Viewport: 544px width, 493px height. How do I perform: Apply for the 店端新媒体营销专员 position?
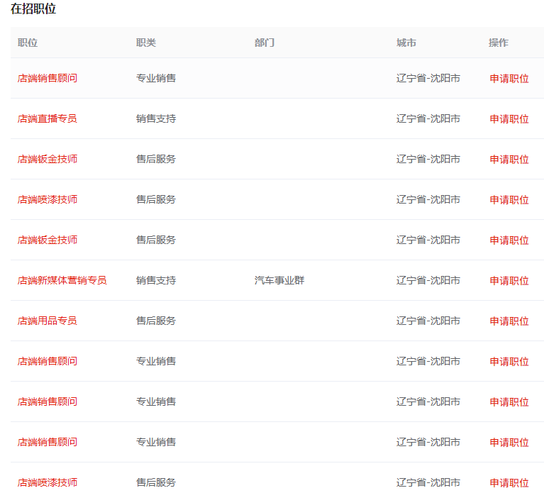(x=509, y=281)
